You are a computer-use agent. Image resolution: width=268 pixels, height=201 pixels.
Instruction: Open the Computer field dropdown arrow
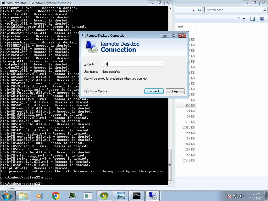(x=162, y=64)
